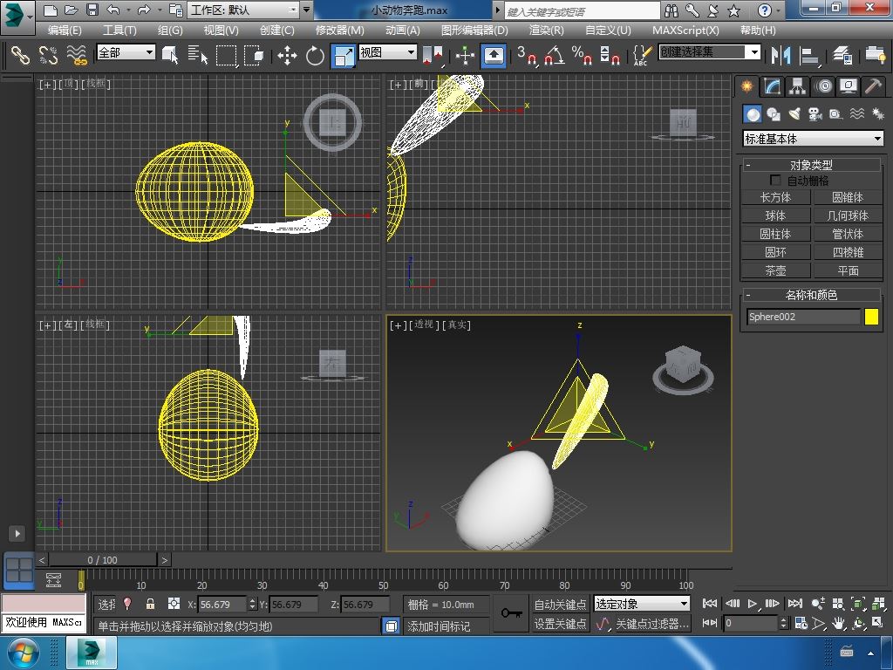This screenshot has width=893, height=670.
Task: Click the Select by Name icon
Action: [x=198, y=56]
